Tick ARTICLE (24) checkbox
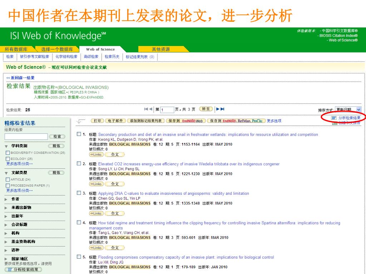The height and width of the screenshot is (274, 366). [8, 180]
